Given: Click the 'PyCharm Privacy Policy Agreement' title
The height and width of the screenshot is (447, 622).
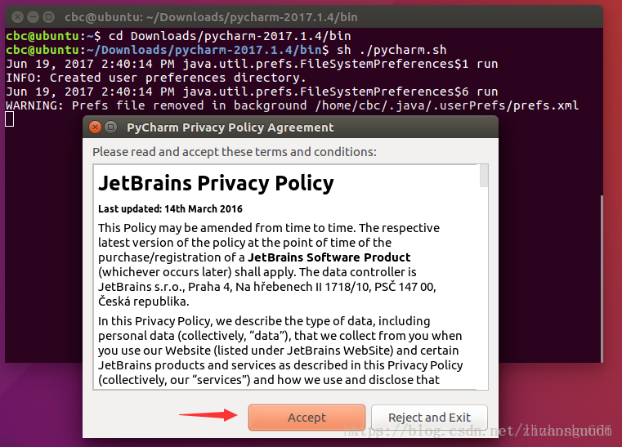Looking at the screenshot, I should click(x=230, y=127).
